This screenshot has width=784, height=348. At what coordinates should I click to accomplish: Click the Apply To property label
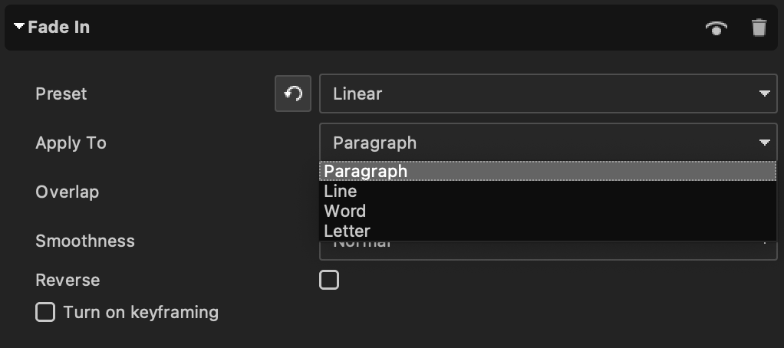click(x=71, y=143)
